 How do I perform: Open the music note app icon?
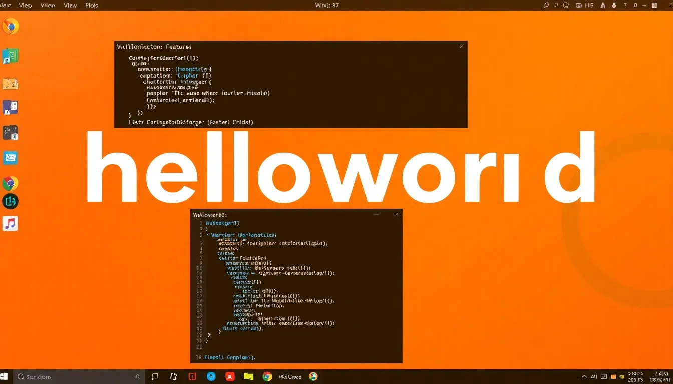[11, 224]
